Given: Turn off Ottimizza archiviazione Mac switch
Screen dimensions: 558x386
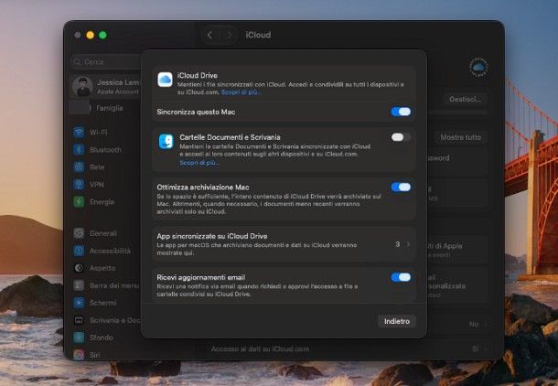Looking at the screenshot, I should [401, 188].
